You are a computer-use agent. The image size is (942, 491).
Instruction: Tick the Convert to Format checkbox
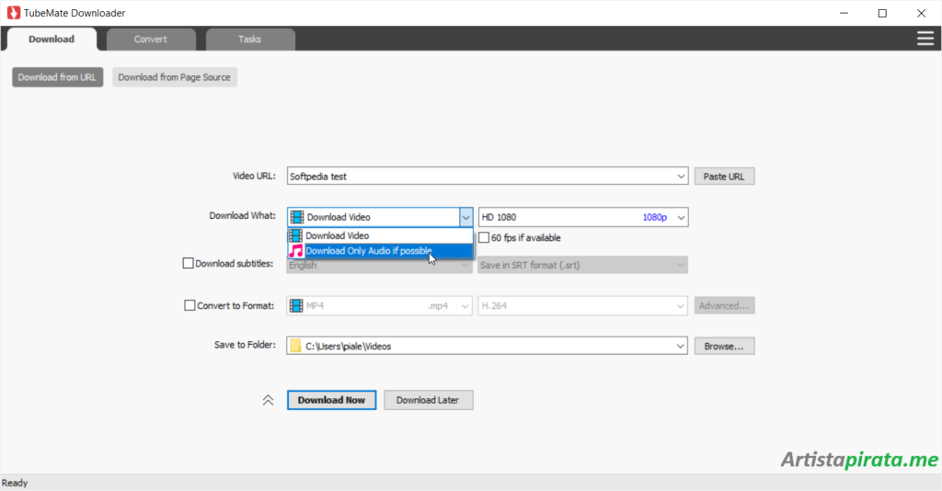pos(190,305)
